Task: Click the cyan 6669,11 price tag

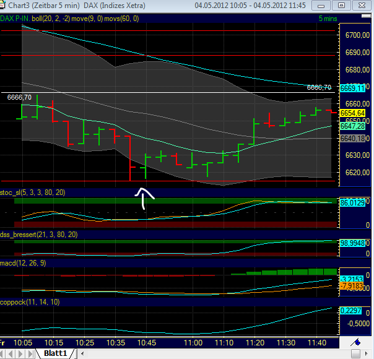Action: 352,88
